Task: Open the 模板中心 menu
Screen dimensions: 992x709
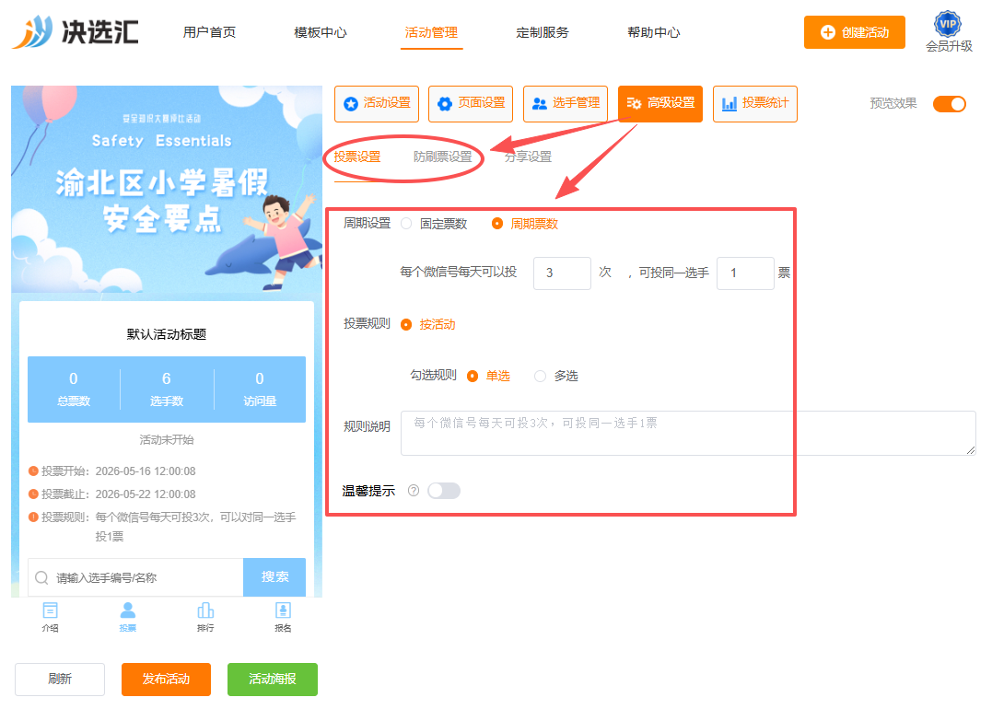Action: (321, 32)
